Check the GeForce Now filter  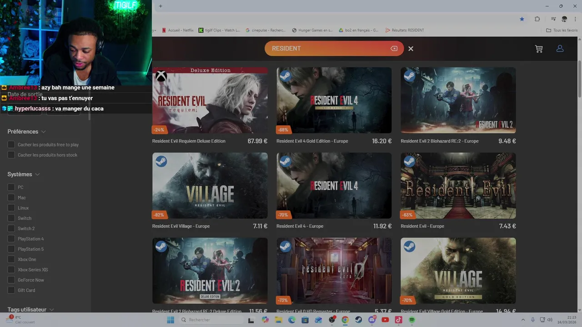pos(11,280)
